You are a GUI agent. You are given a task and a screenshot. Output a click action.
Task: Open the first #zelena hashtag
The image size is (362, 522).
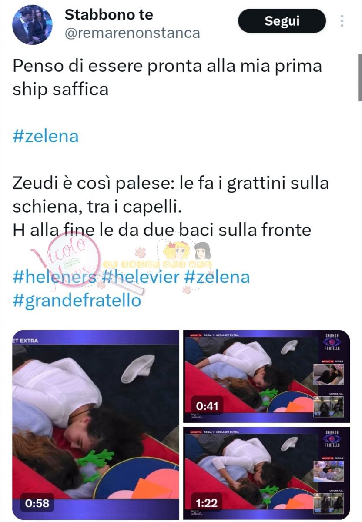pos(46,136)
